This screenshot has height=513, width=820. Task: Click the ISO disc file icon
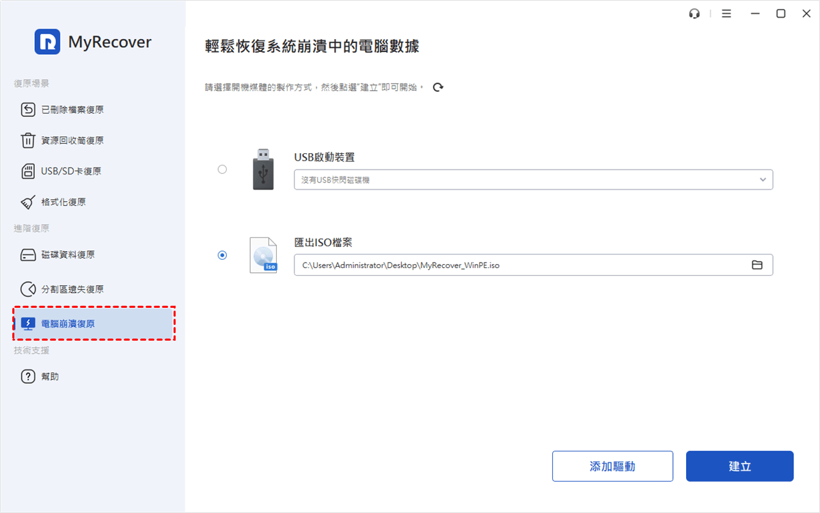tap(264, 255)
